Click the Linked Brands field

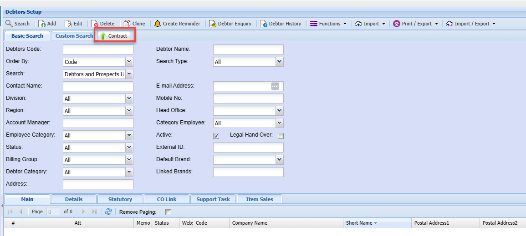248,172
